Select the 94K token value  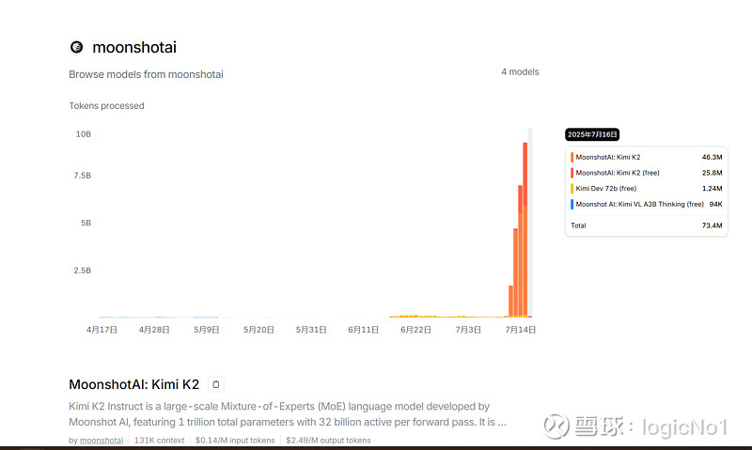click(715, 204)
